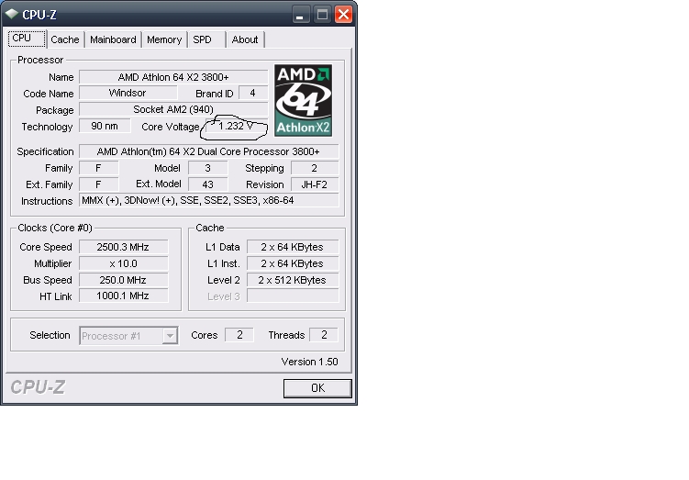
Task: Click the AMD Athlon X2 logo
Action: point(303,101)
